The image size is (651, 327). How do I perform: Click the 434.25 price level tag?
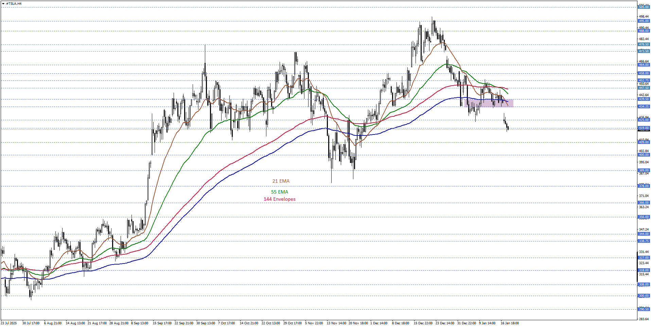tap(644, 107)
